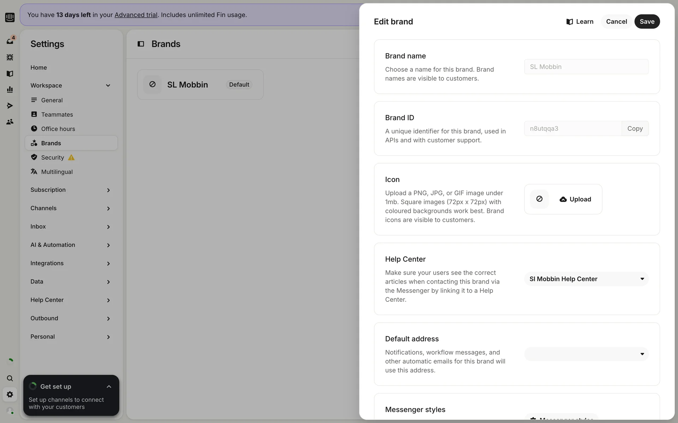Save the brand edits
Viewport: 678px width, 423px height.
[x=647, y=22]
